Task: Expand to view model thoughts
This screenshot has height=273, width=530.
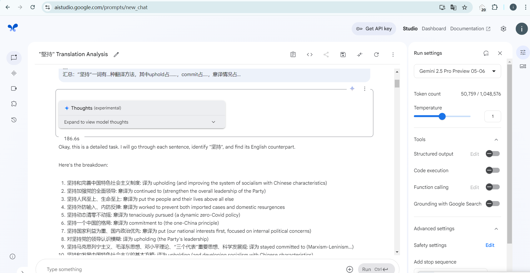Action: point(142,122)
